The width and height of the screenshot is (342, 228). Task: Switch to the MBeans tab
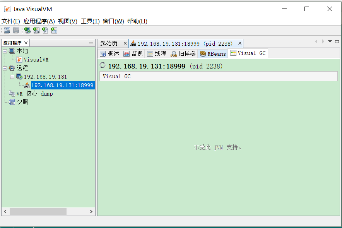coord(213,54)
